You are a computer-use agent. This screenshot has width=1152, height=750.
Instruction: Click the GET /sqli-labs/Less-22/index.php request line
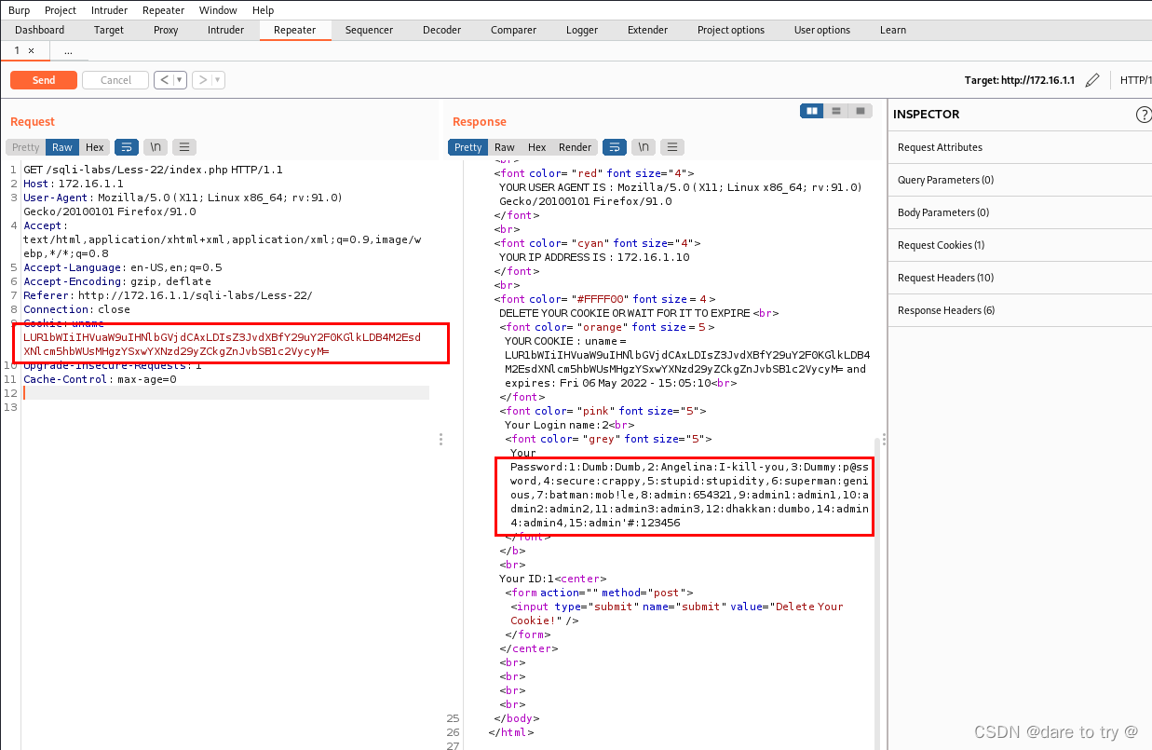pos(153,170)
